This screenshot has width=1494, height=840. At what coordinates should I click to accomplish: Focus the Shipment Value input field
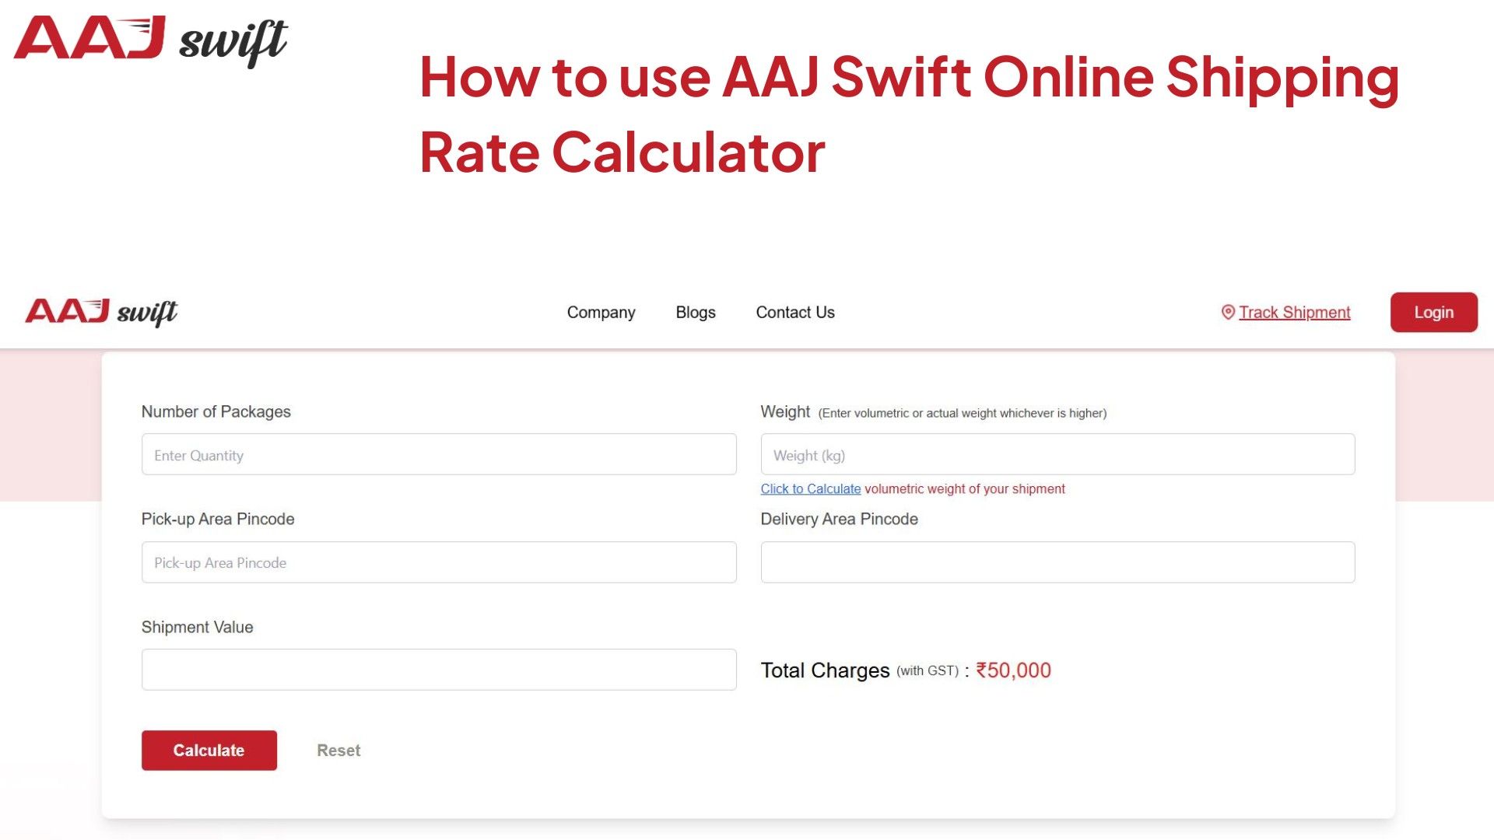(x=438, y=670)
